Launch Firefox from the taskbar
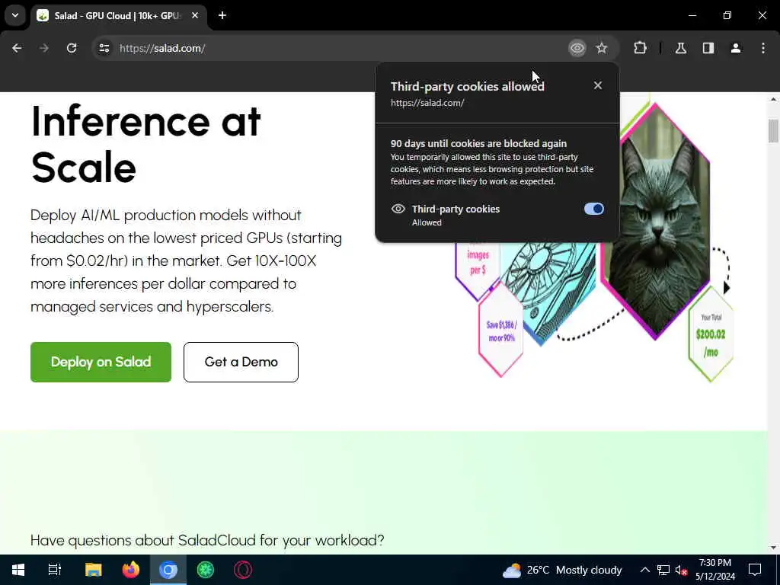Viewport: 780px width, 585px height. tap(131, 570)
